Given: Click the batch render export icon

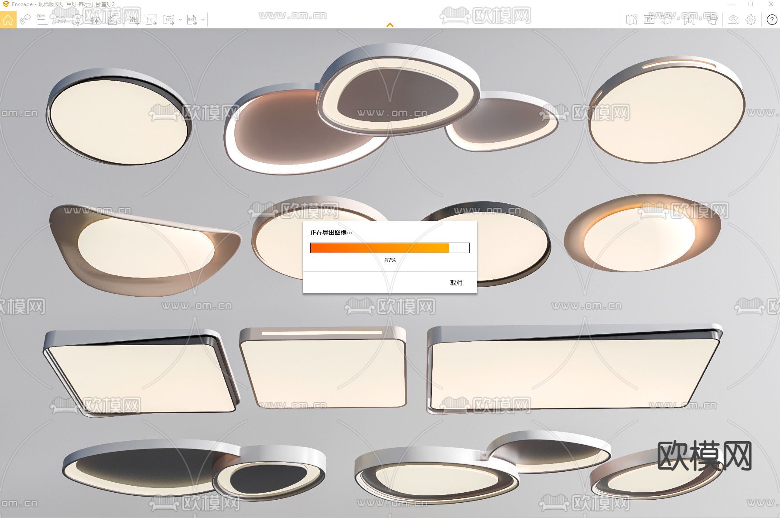Looking at the screenshot, I should [151, 20].
